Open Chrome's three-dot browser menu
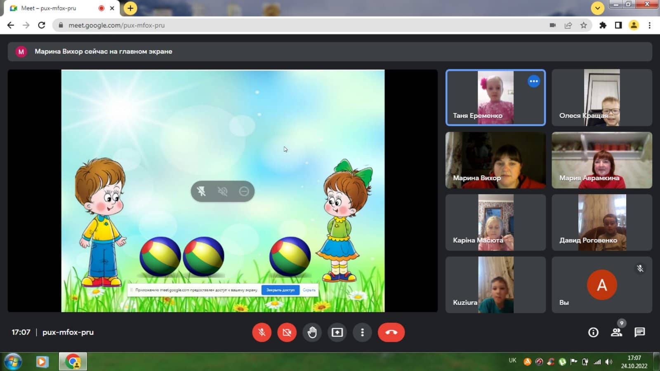 (649, 25)
